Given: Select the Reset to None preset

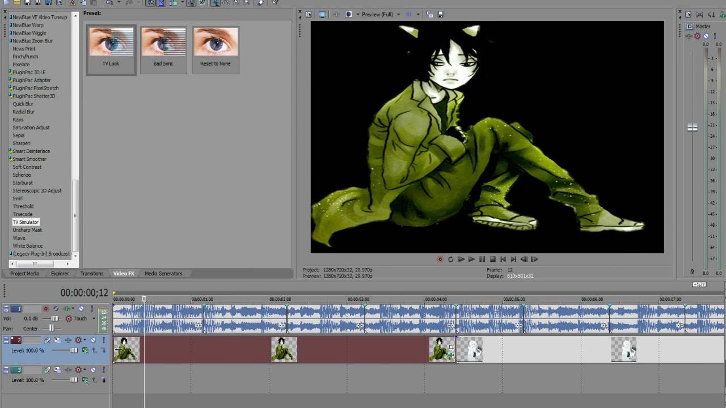Looking at the screenshot, I should coord(216,49).
